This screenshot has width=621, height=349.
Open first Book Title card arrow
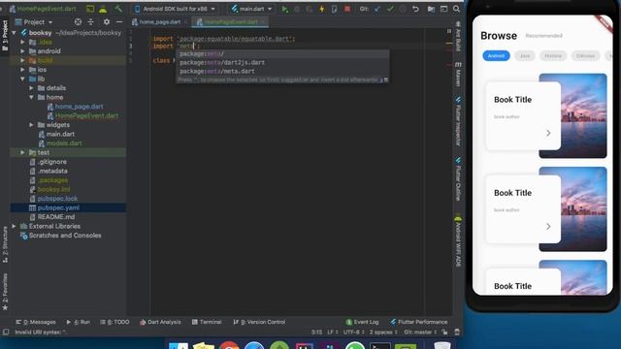(548, 133)
